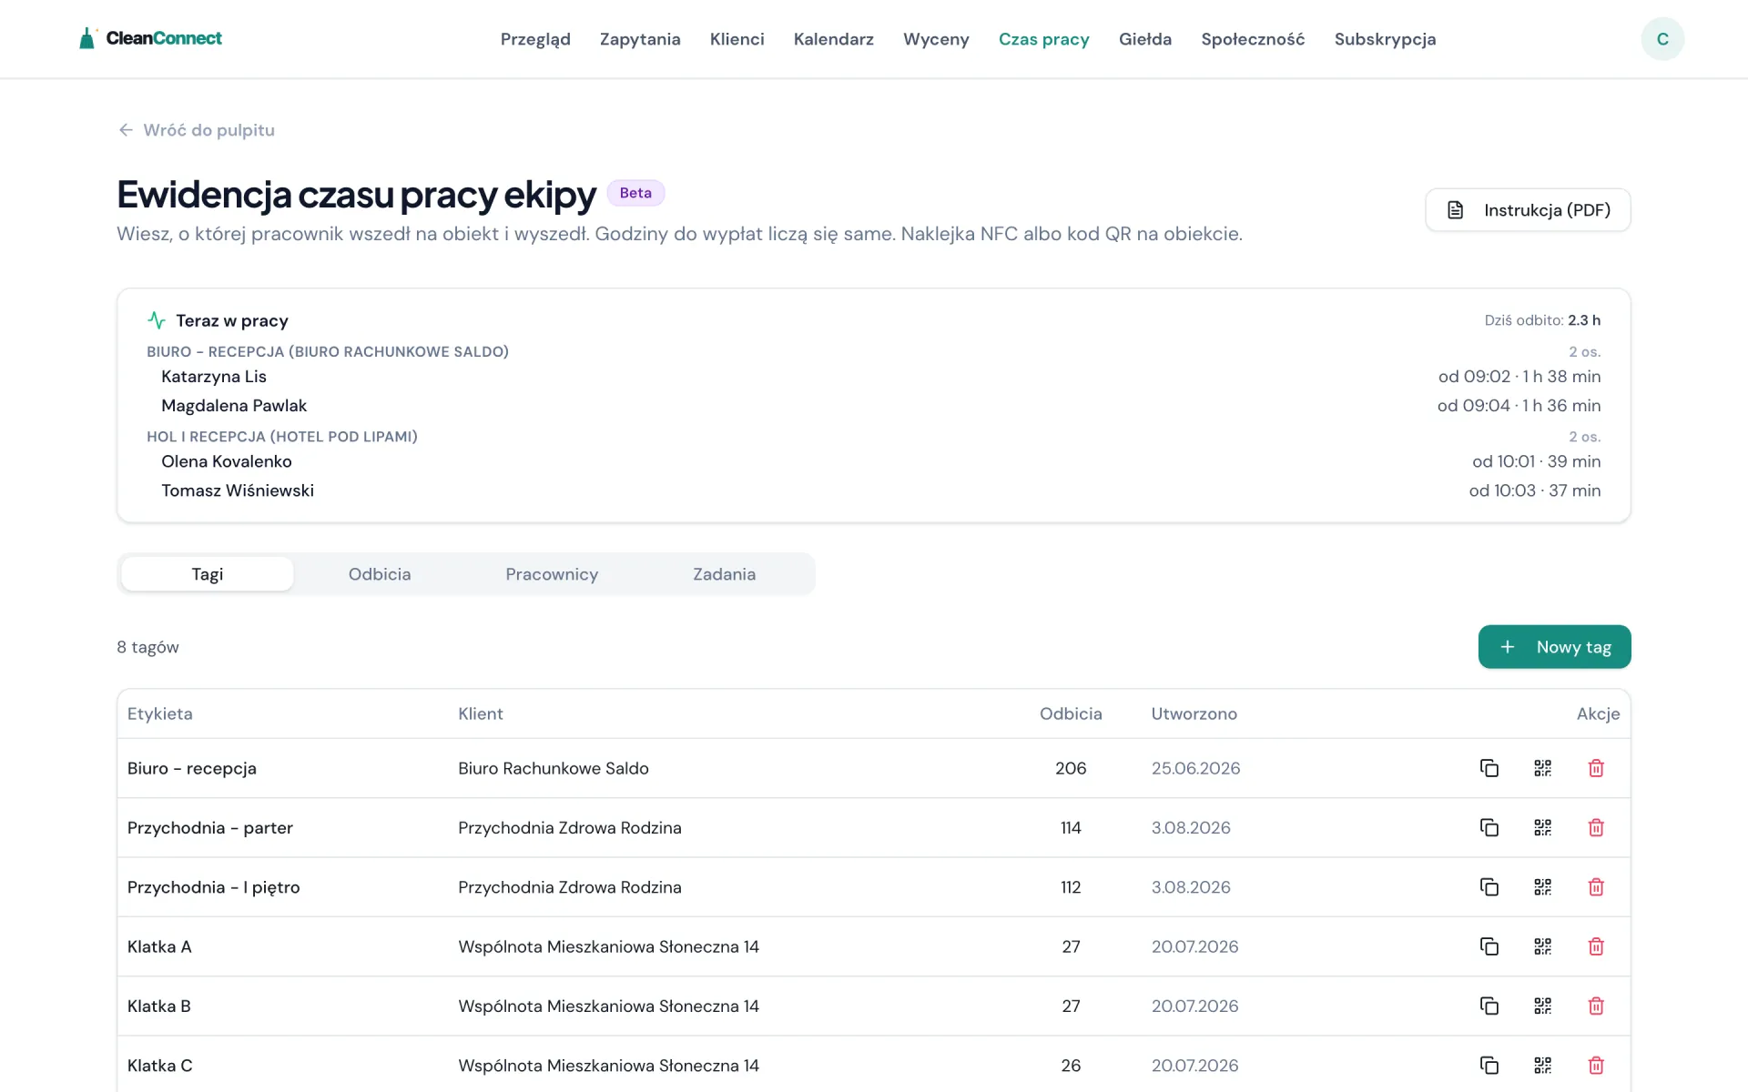Remove the Klatka C tag
The height and width of the screenshot is (1092, 1748).
pyautogui.click(x=1596, y=1065)
